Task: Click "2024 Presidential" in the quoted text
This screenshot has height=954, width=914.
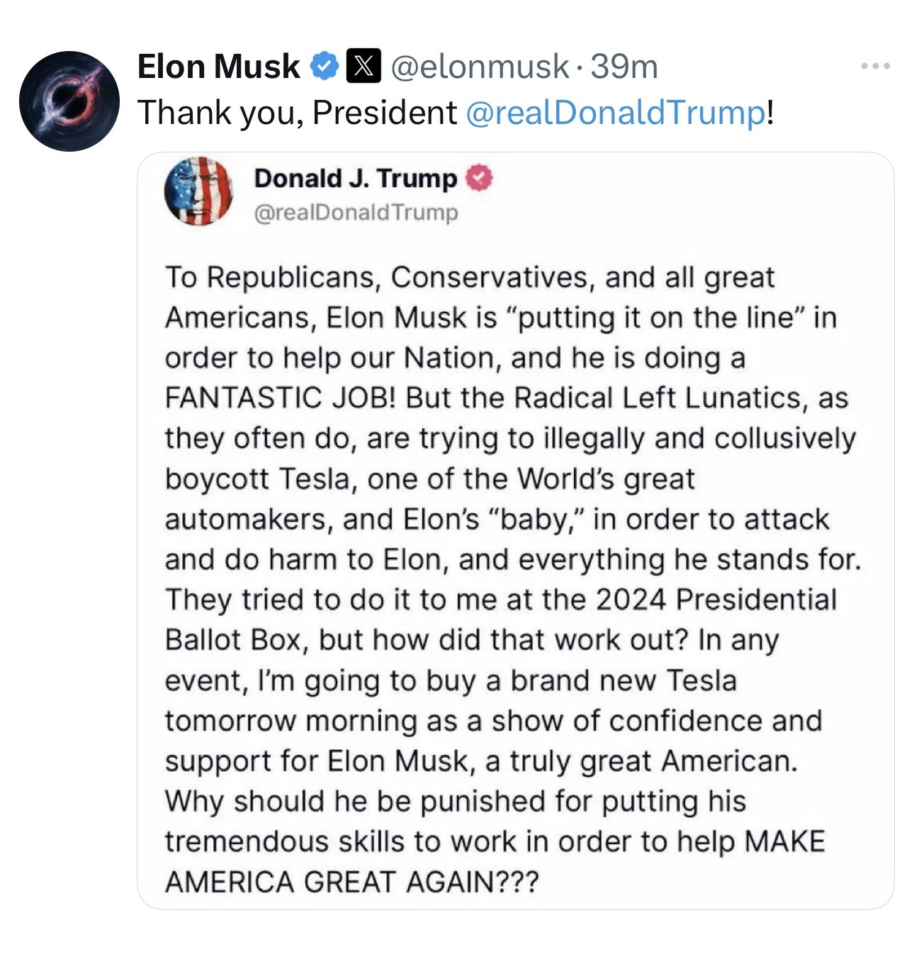Action: coord(716,600)
